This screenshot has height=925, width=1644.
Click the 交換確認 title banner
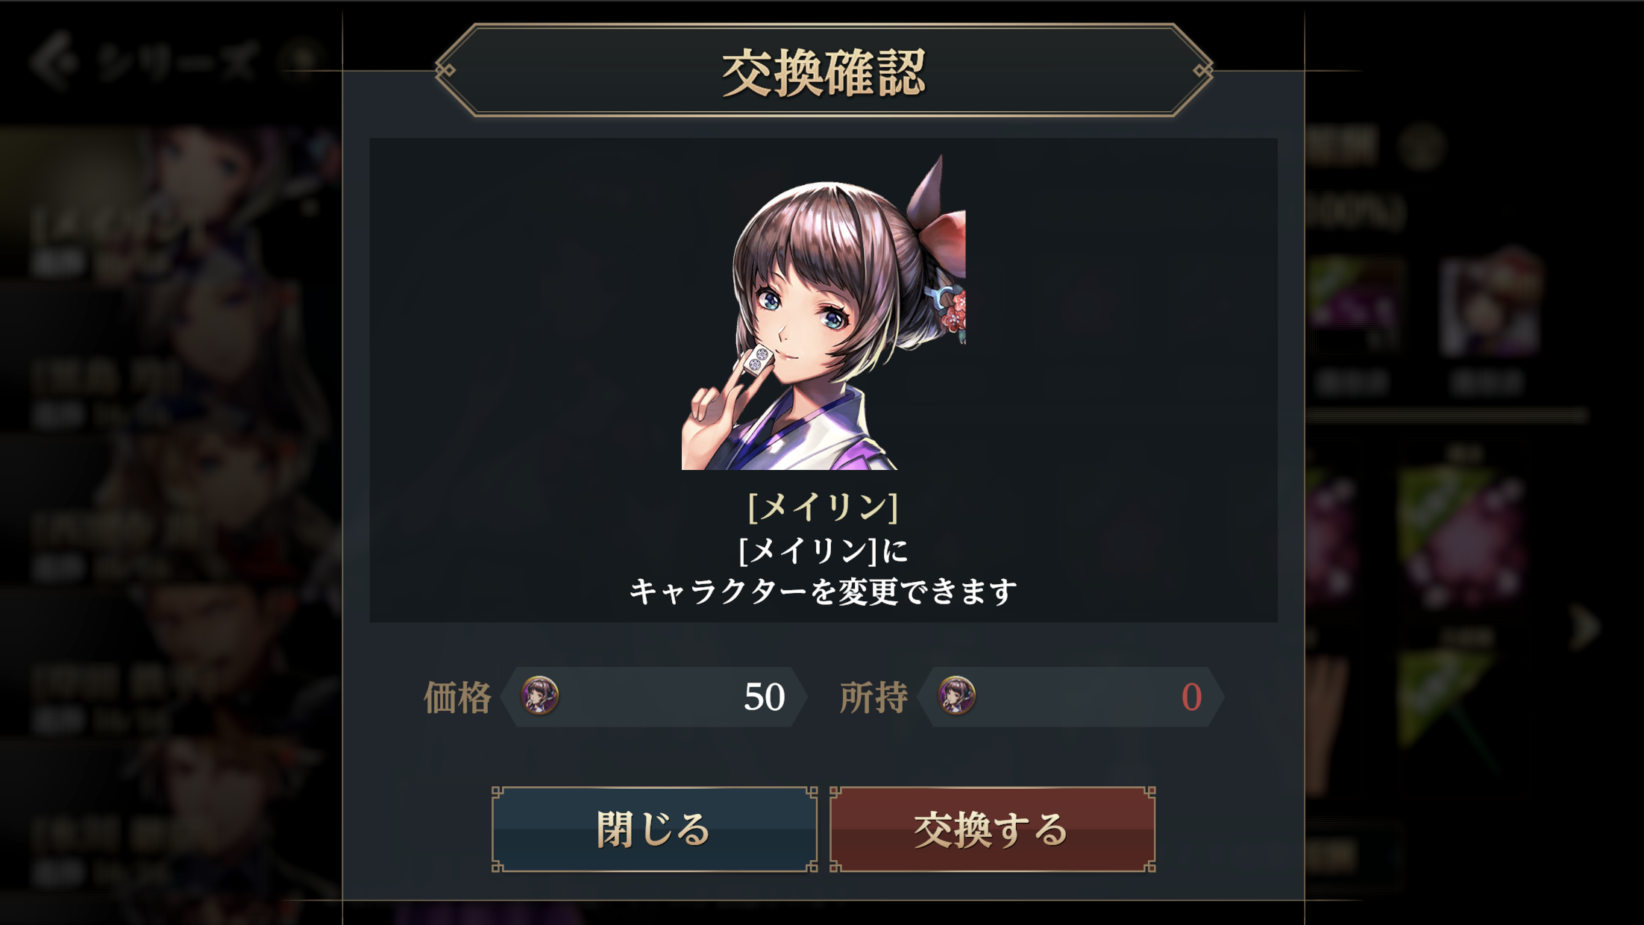[x=823, y=71]
